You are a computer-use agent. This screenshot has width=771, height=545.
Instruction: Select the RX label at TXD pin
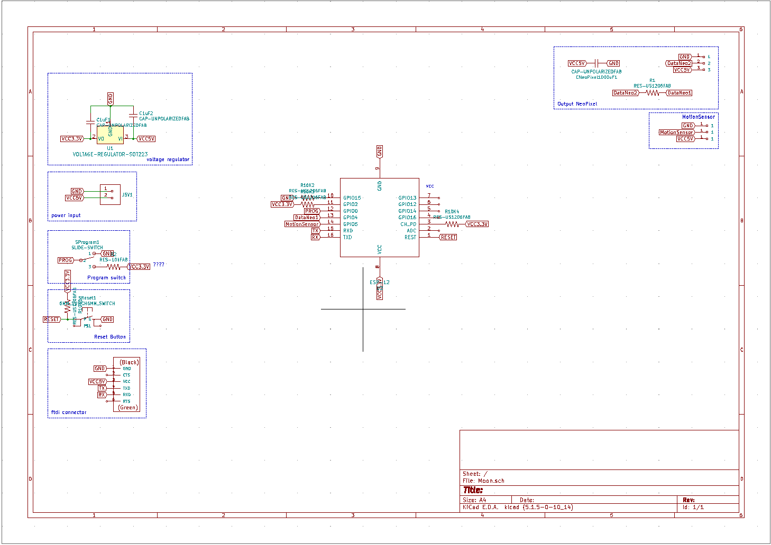316,238
